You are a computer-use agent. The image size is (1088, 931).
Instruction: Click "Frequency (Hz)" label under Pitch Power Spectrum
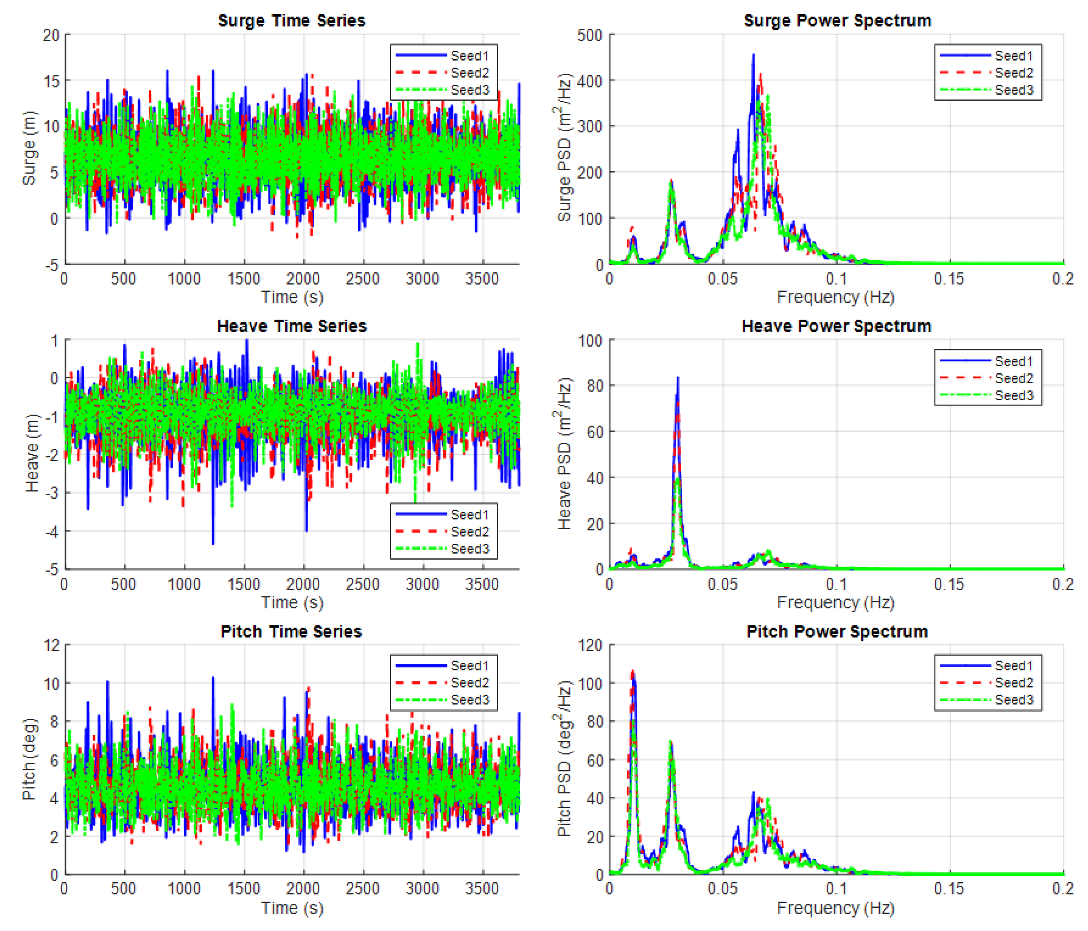[x=836, y=908]
